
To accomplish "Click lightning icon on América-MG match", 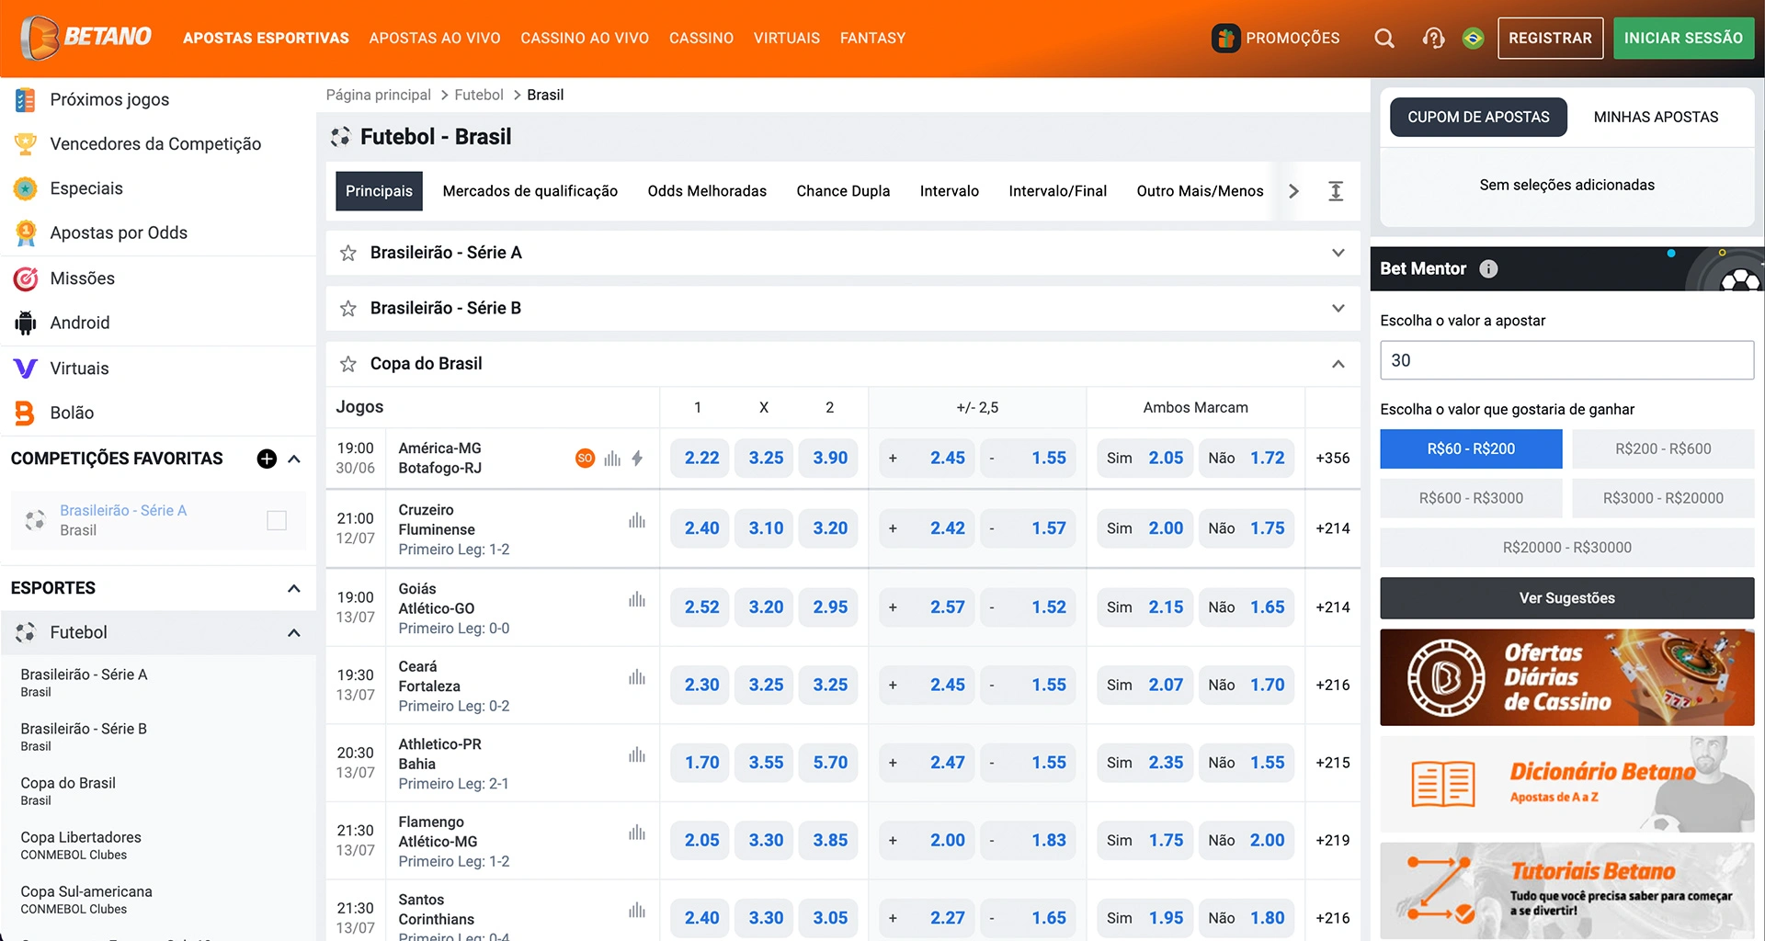I will point(637,458).
